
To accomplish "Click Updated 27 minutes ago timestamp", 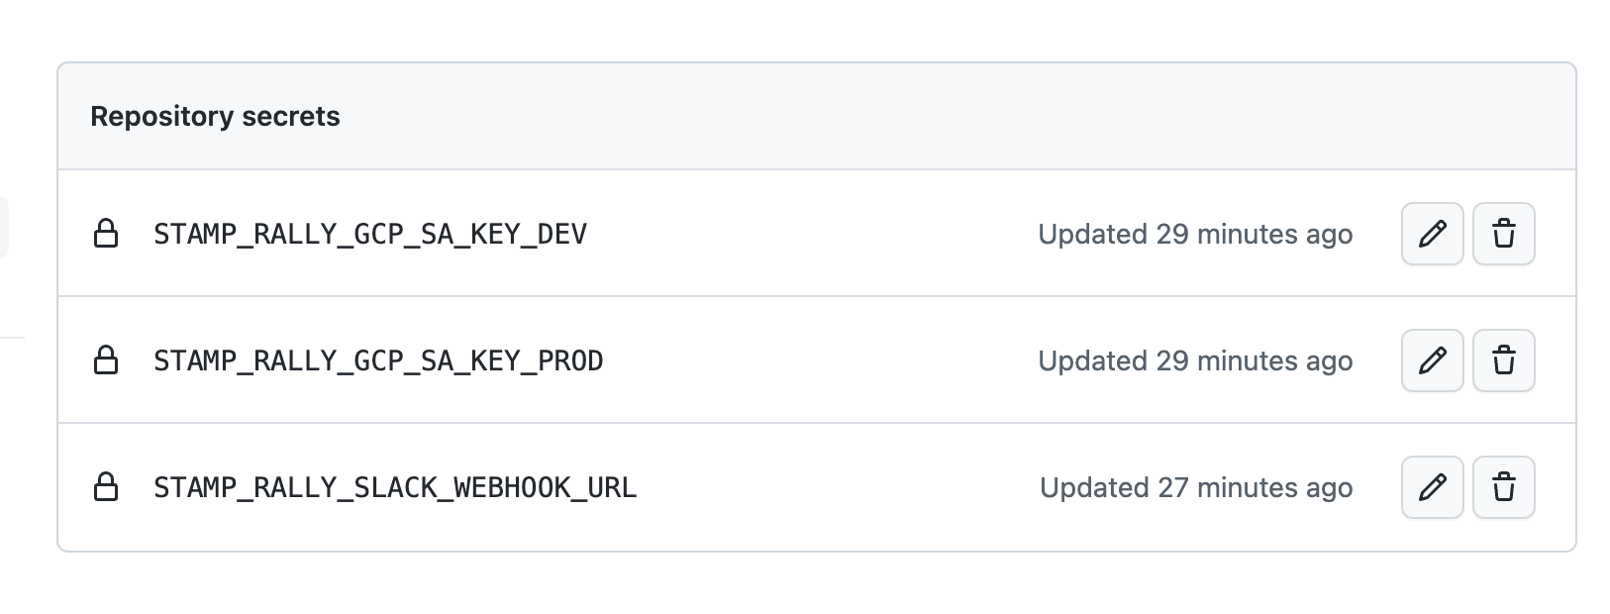I will pos(1195,487).
